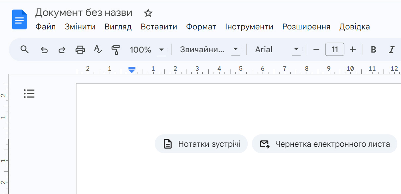This screenshot has height=194, width=401.
Task: Open the Вставити menu
Action: (x=159, y=27)
